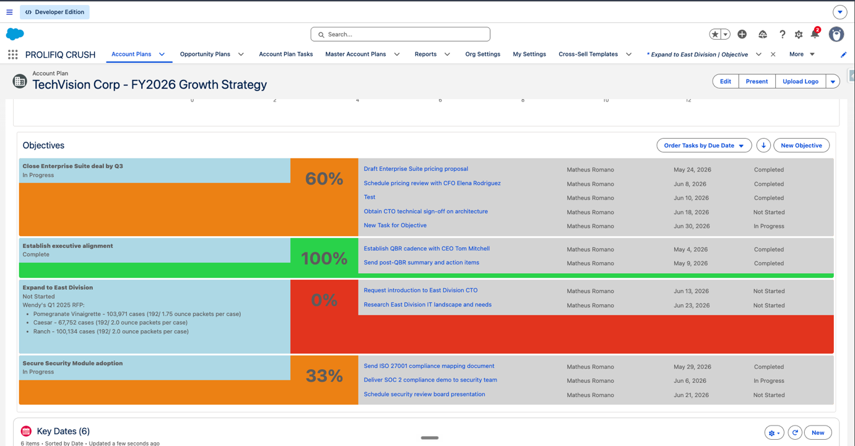Open Order Tasks by Due Date dropdown
Image resolution: width=855 pixels, height=446 pixels.
[x=704, y=146]
